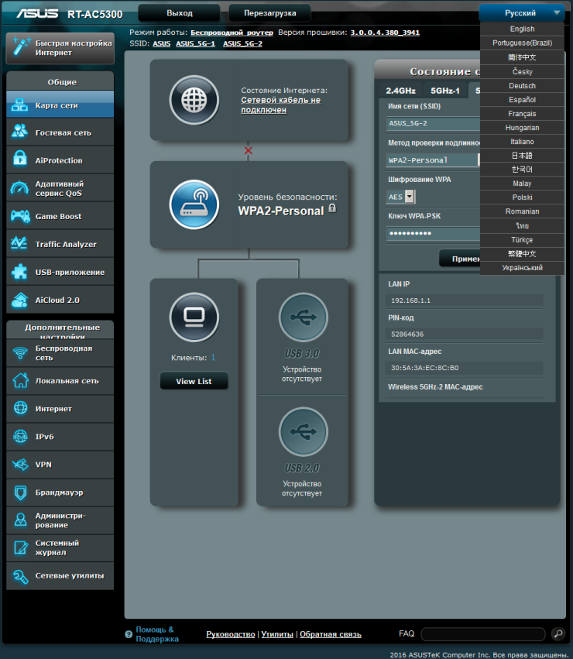The height and width of the screenshot is (659, 573).
Task: Click the Применить apply button
Action: pos(460,259)
